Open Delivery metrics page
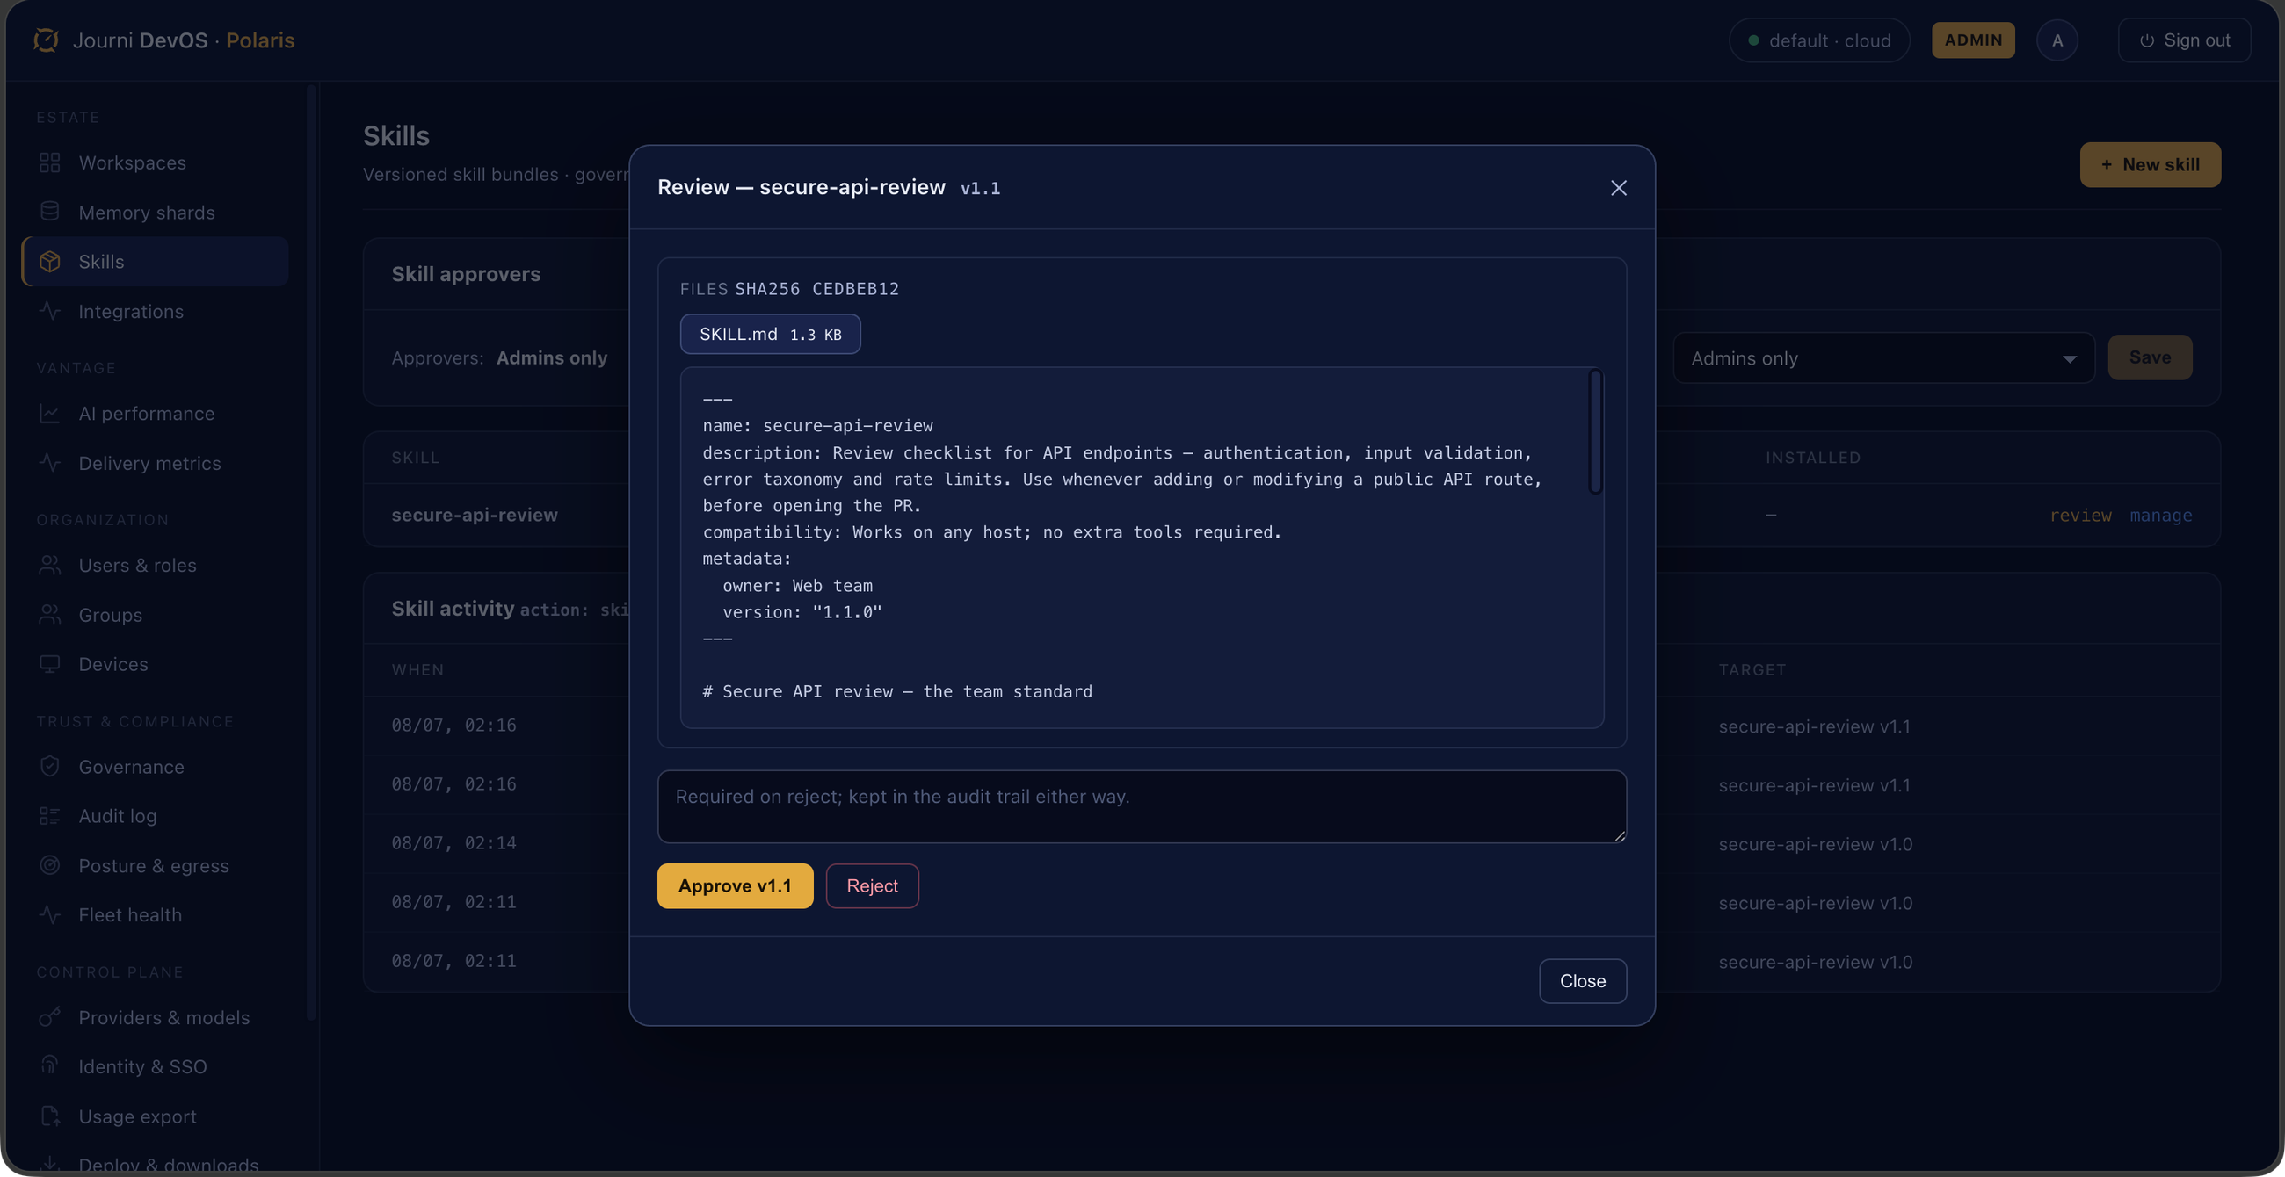This screenshot has height=1177, width=2285. 155,463
